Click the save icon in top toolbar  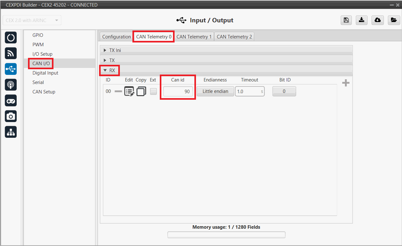pos(346,20)
